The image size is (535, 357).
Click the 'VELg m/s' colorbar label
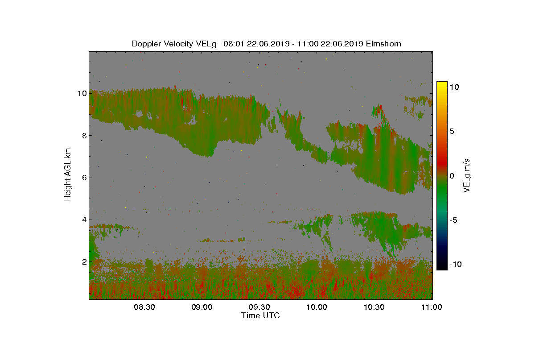(x=467, y=175)
